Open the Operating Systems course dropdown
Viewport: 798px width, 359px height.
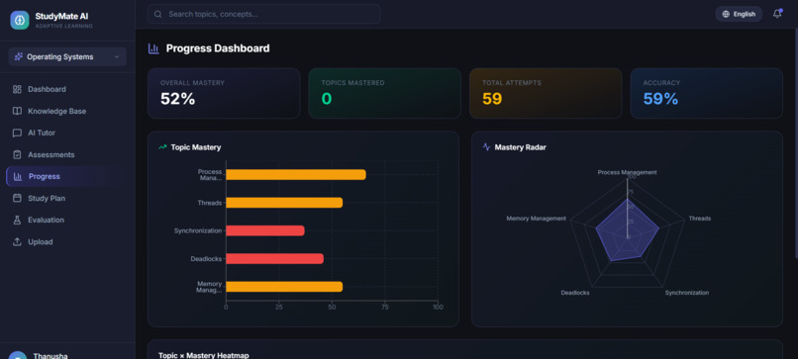click(x=67, y=57)
